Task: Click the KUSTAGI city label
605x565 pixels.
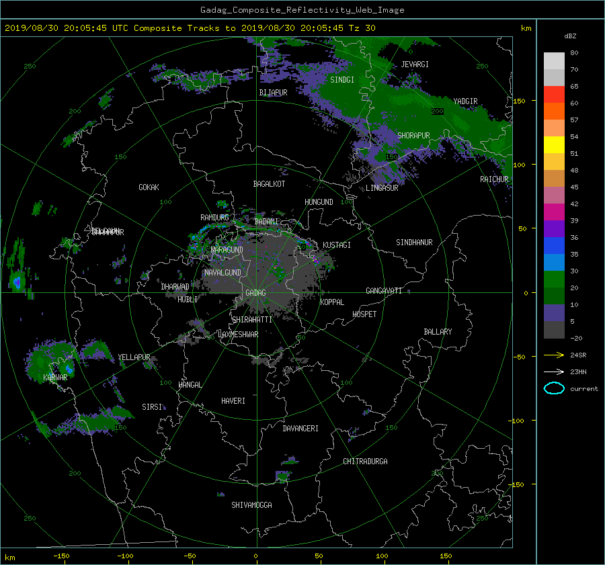Action: pos(337,245)
